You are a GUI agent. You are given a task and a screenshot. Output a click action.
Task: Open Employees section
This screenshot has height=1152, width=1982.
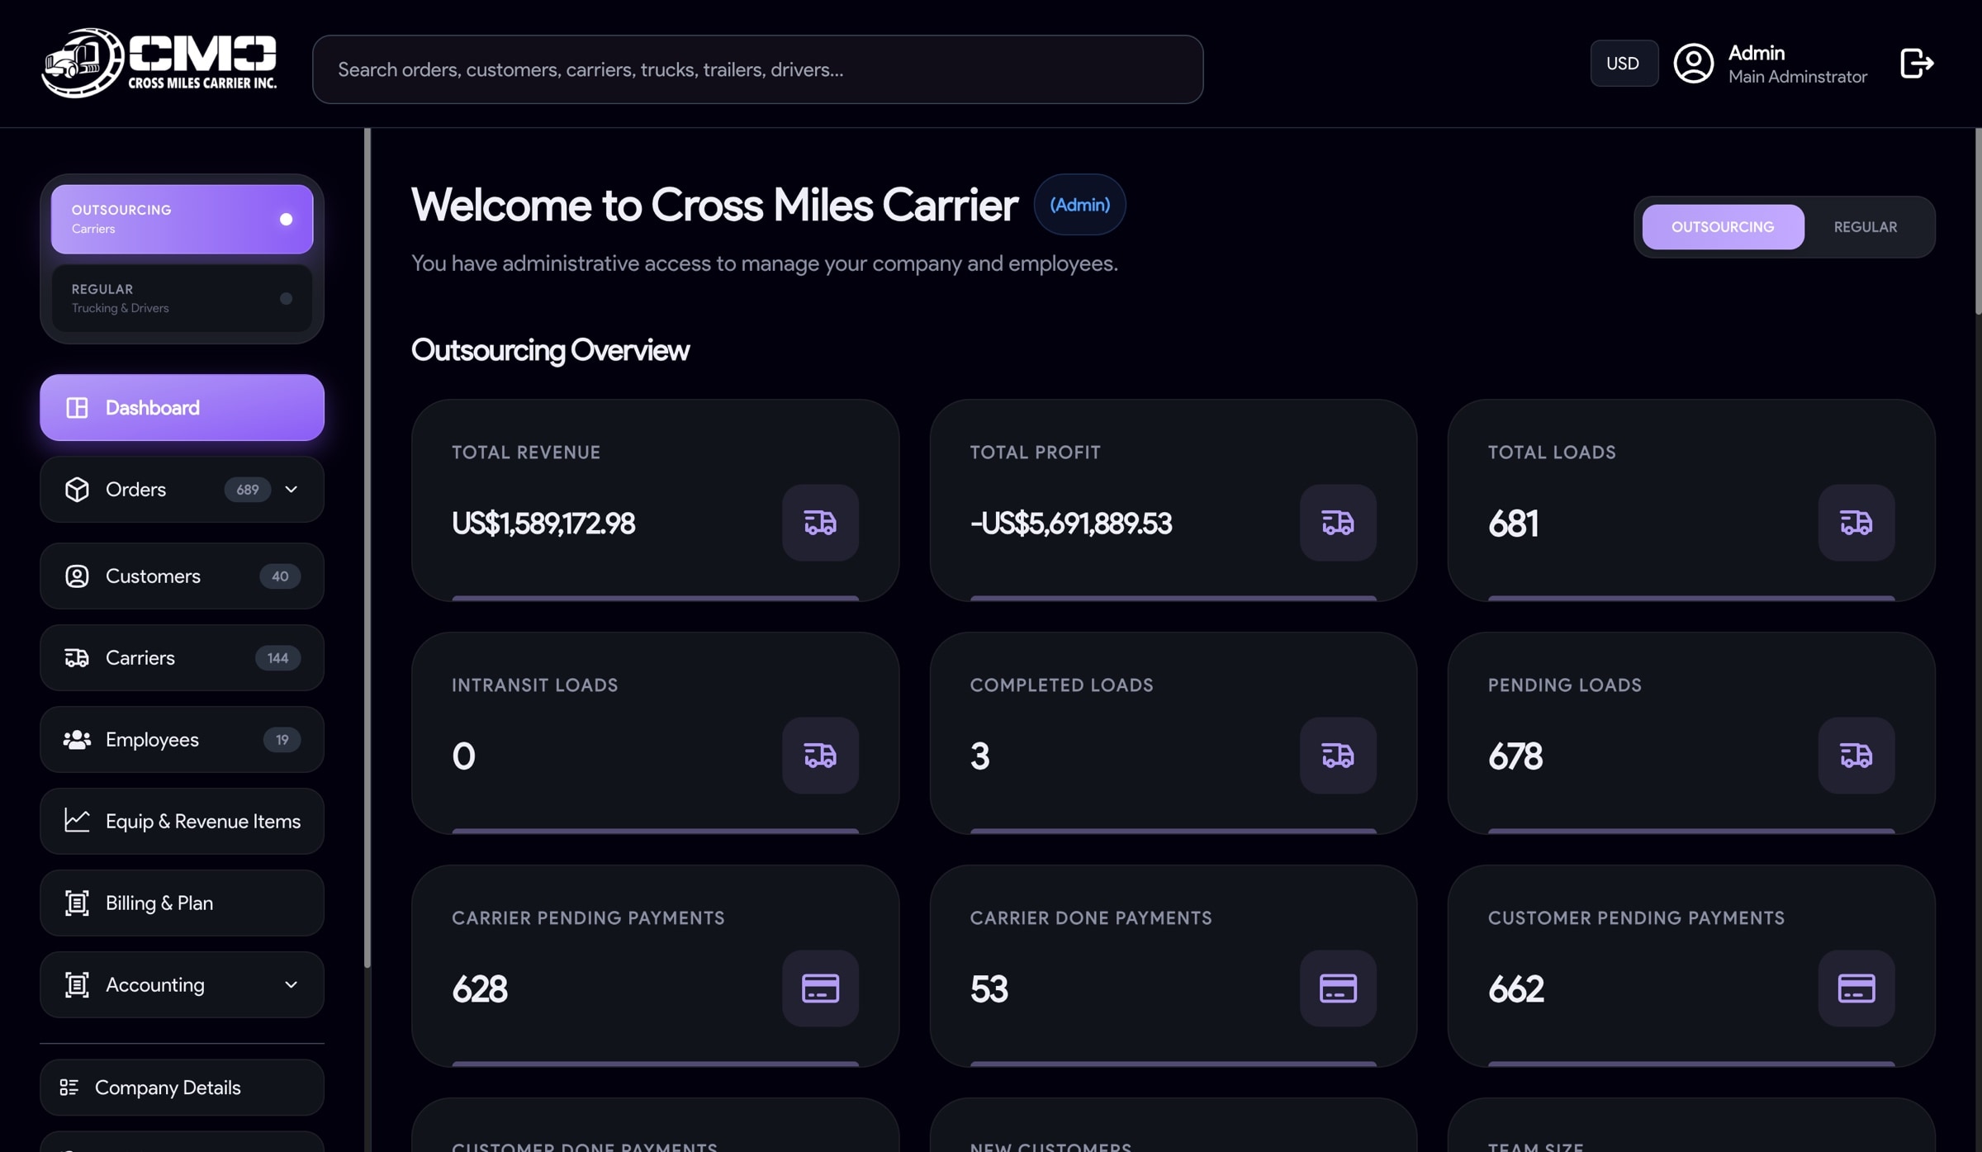(182, 740)
